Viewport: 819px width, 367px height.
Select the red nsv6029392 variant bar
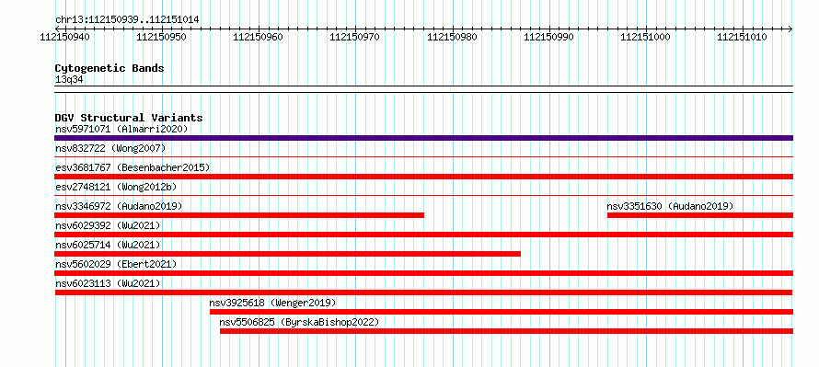click(x=423, y=235)
